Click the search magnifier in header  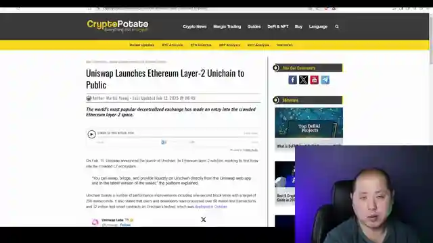coord(337,26)
